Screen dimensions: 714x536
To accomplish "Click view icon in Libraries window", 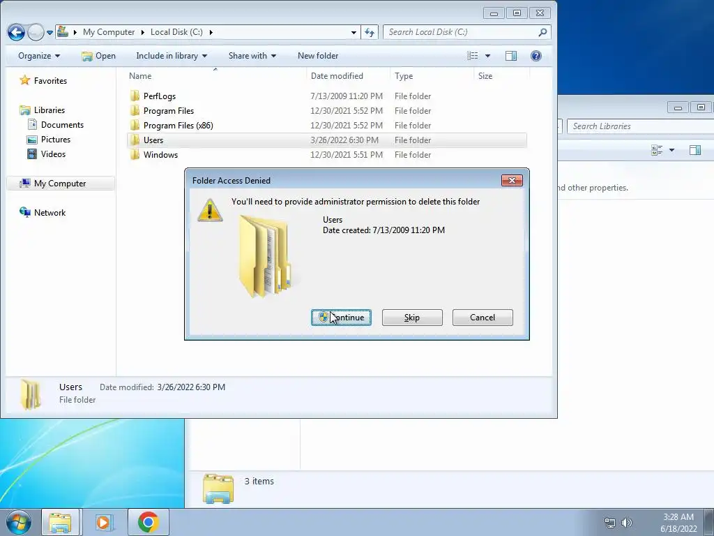I will (656, 150).
